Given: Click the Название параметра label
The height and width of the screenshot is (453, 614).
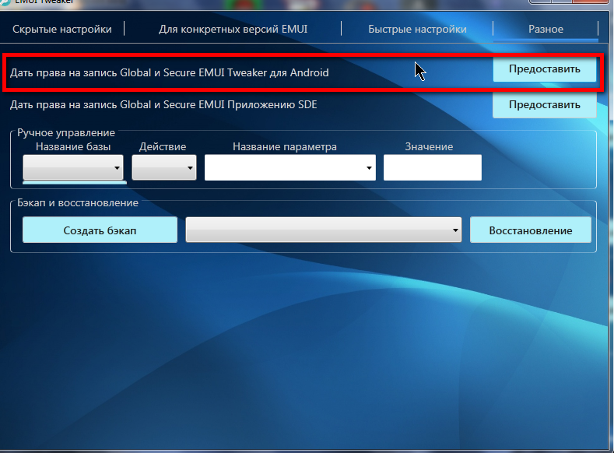Looking at the screenshot, I should (285, 147).
